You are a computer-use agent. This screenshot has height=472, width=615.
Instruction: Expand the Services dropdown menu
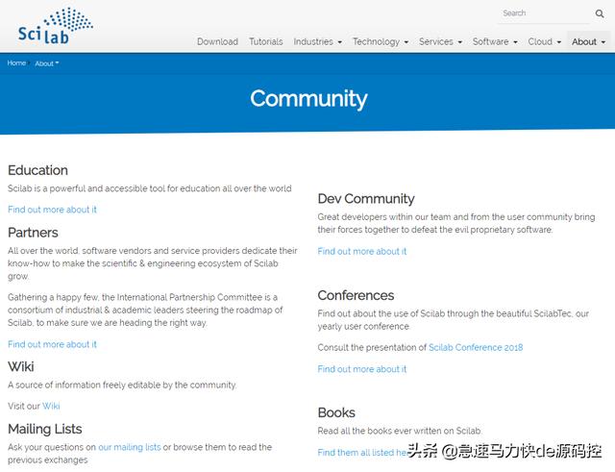pos(440,41)
